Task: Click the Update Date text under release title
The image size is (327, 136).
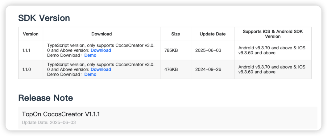Action: point(49,122)
